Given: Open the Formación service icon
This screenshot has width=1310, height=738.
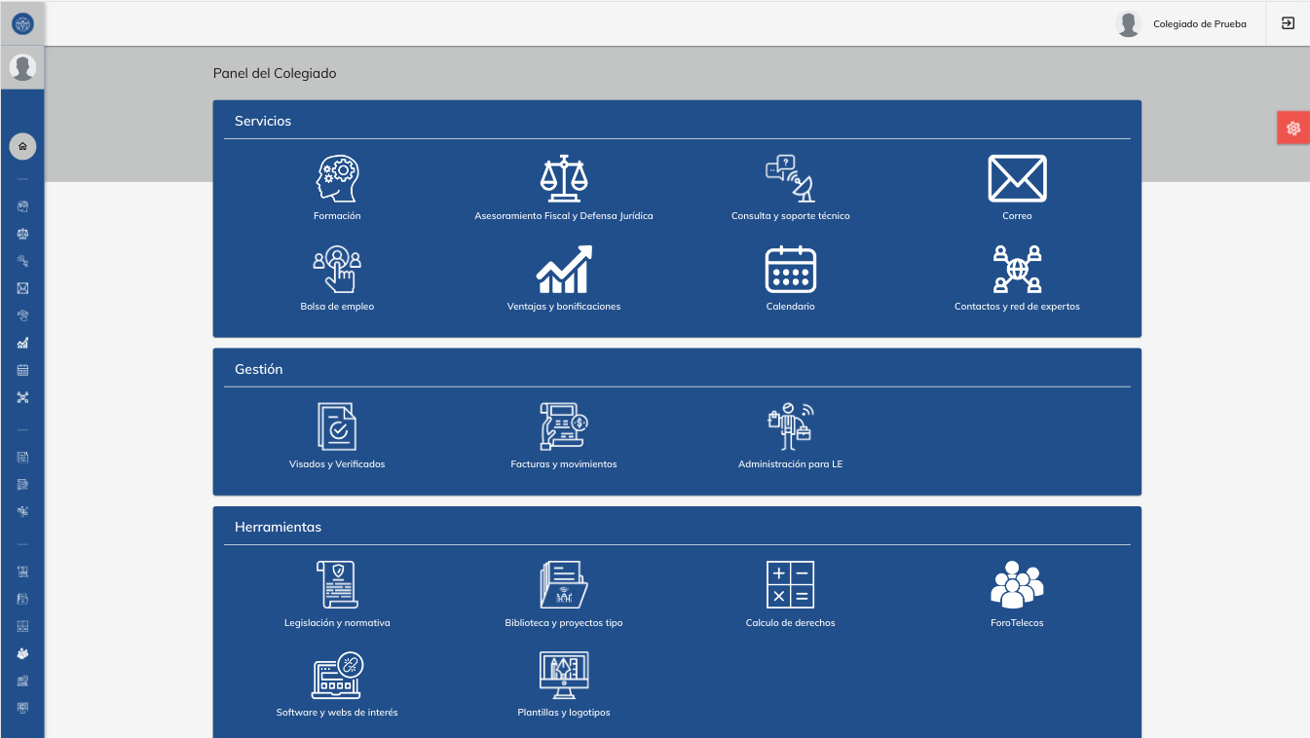Looking at the screenshot, I should (x=338, y=179).
